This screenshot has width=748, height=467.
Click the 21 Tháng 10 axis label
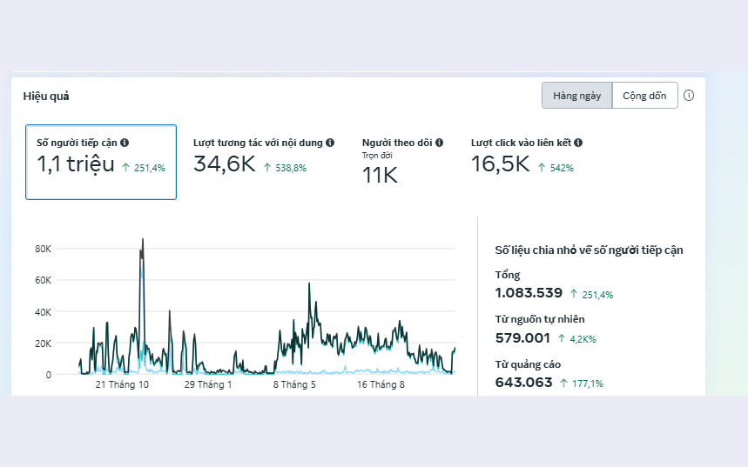[122, 384]
